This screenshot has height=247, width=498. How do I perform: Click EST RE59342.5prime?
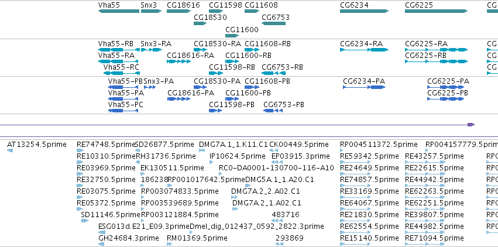(355, 162)
